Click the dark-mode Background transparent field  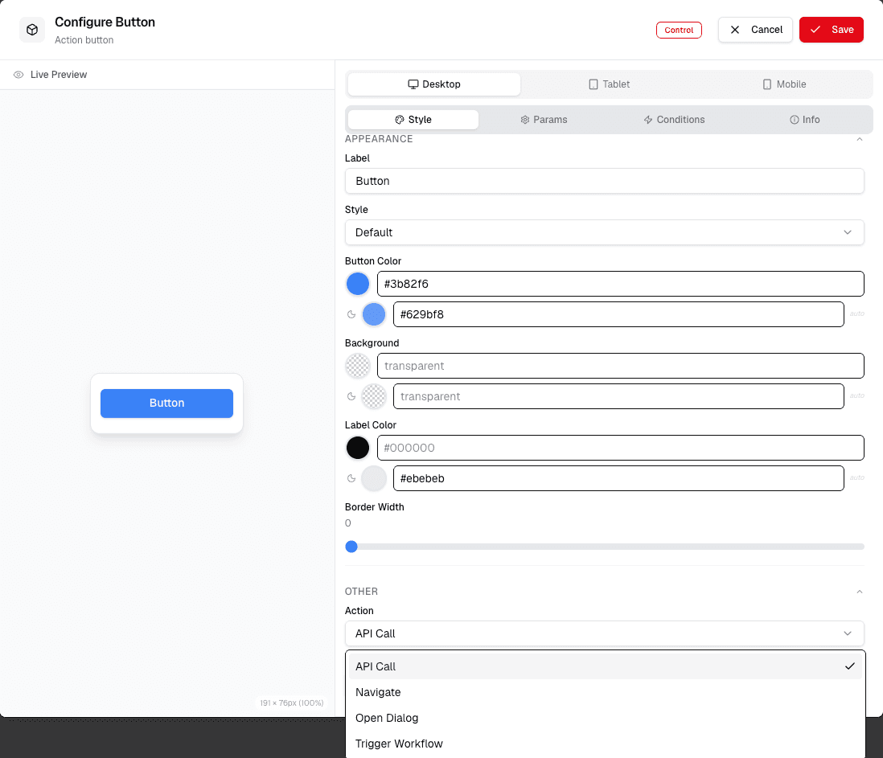(618, 397)
